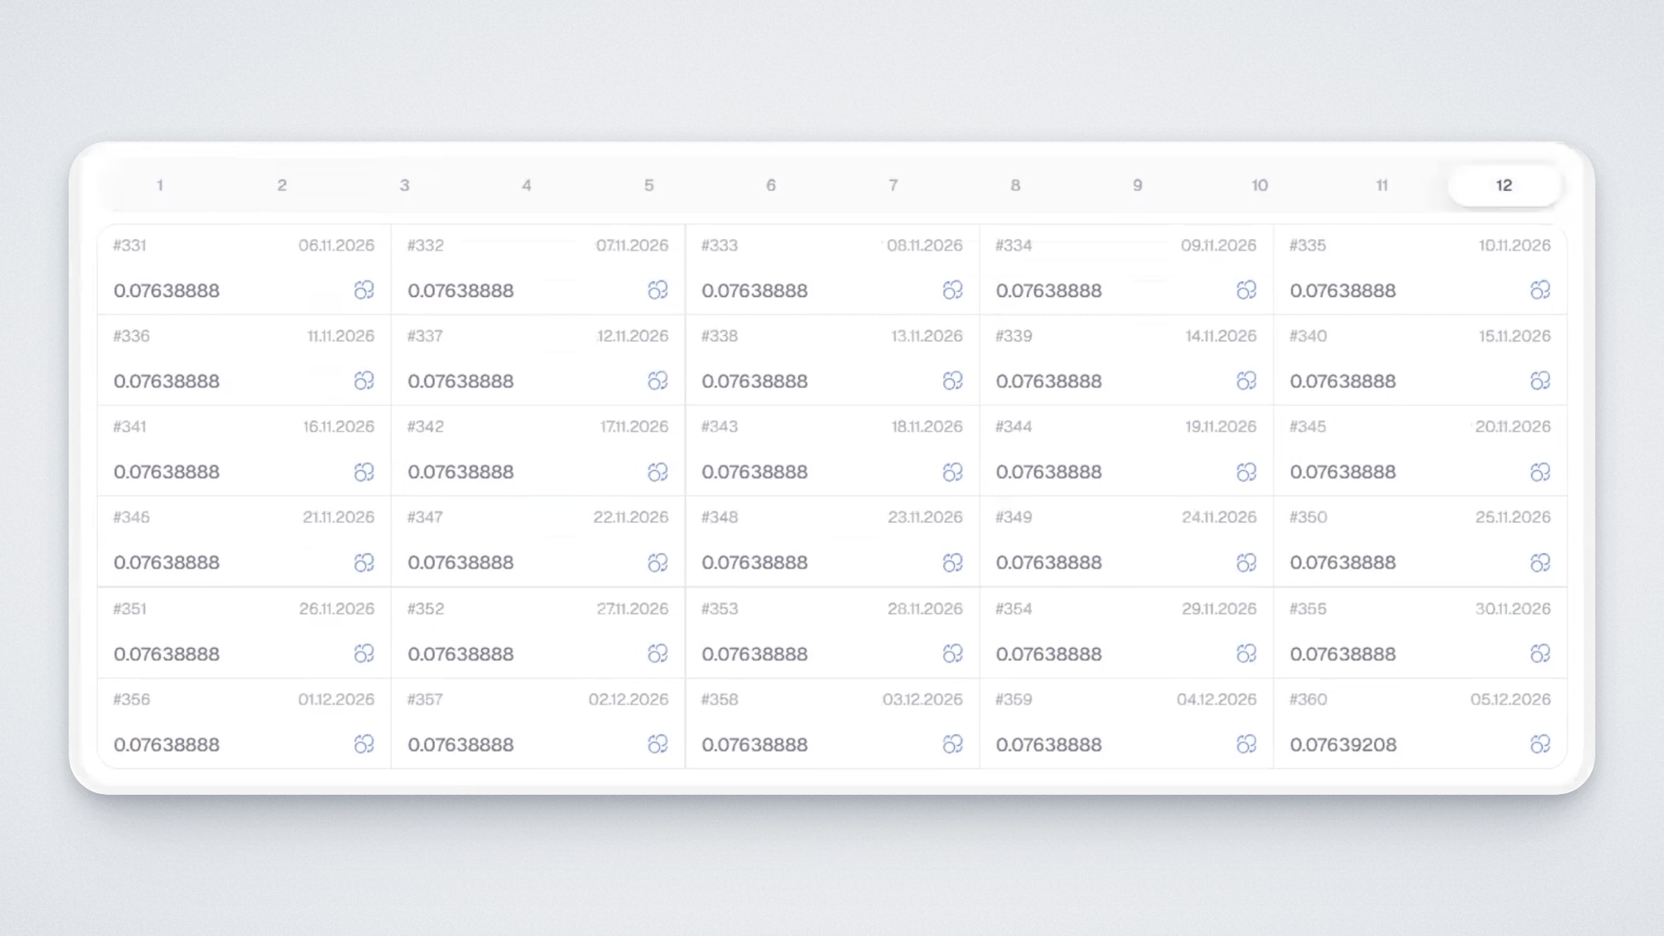This screenshot has width=1664, height=936.
Task: Click the token icon in entry #342
Action: [x=657, y=472]
